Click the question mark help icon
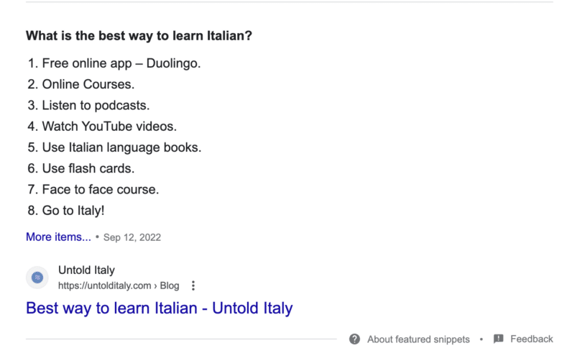Image resolution: width=575 pixels, height=356 pixels. [x=354, y=339]
